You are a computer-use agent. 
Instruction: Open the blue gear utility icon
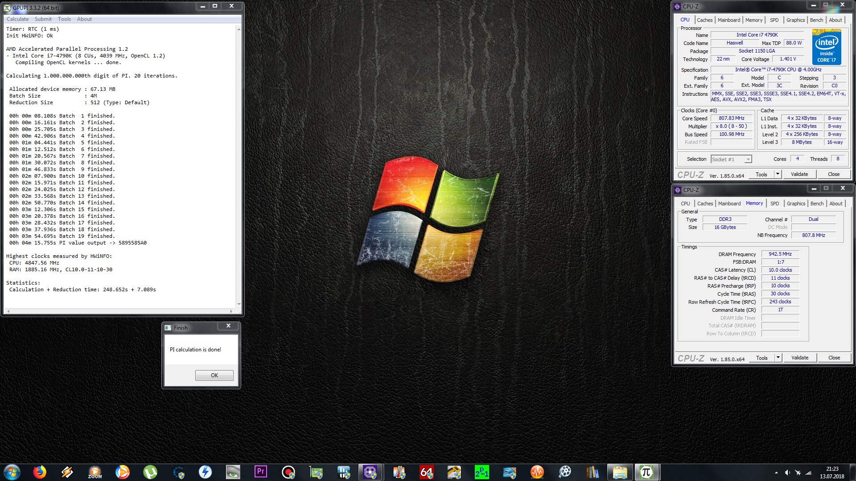(x=178, y=472)
